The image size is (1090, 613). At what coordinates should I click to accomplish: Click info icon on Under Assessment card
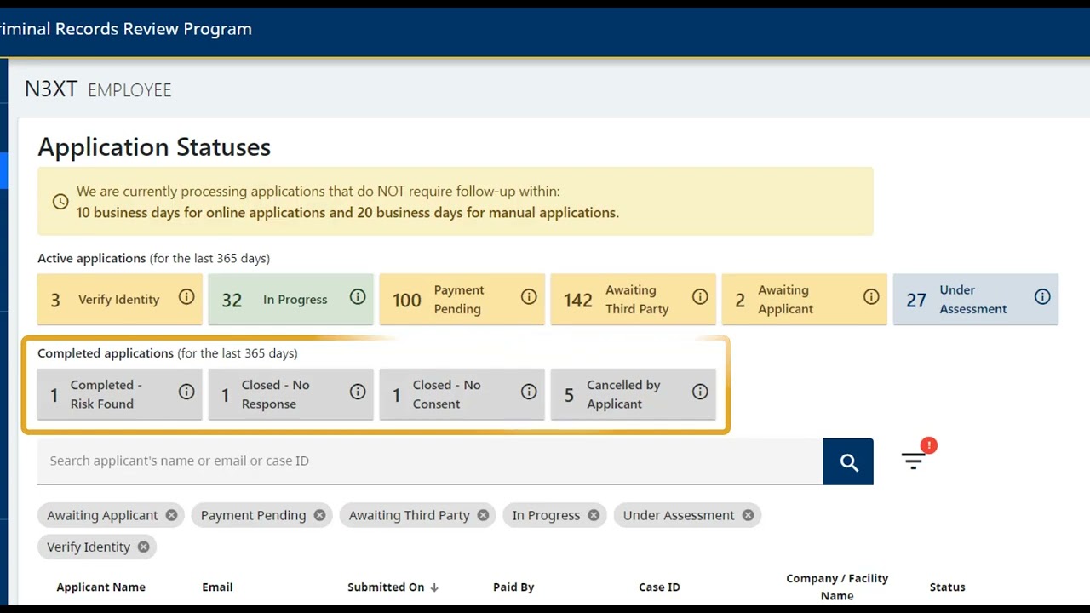click(1042, 297)
